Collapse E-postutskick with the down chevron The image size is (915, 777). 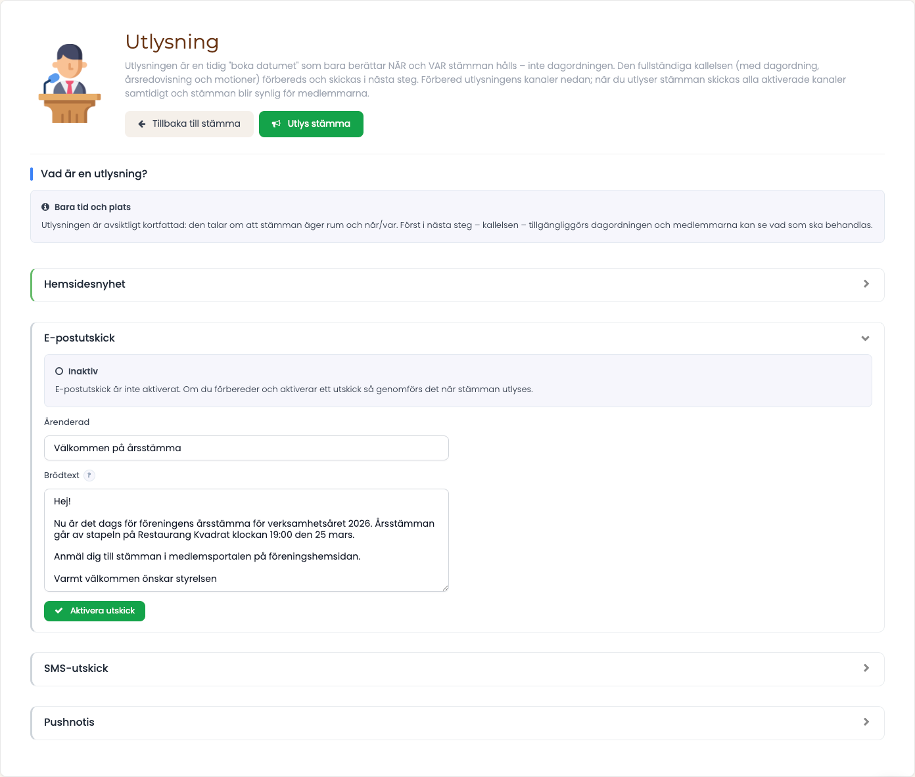pyautogui.click(x=866, y=338)
